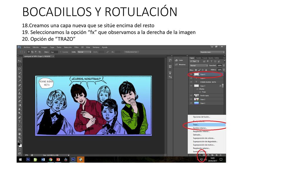Open the marquee tool preset picker arrow
The height and width of the screenshot is (169, 301).
(x=24, y=52)
